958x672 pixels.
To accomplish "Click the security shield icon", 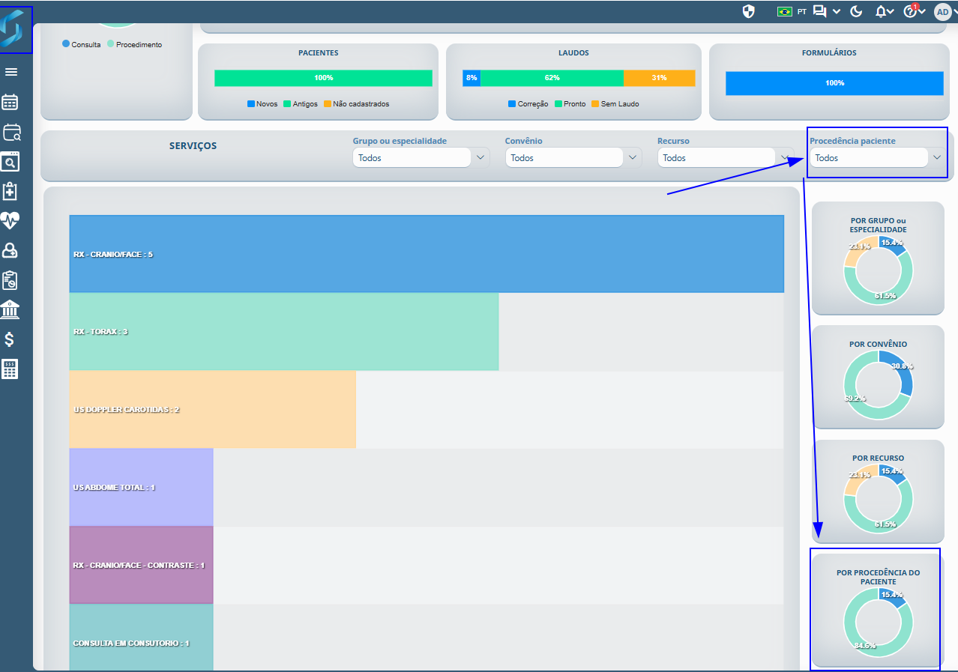I will tap(748, 11).
